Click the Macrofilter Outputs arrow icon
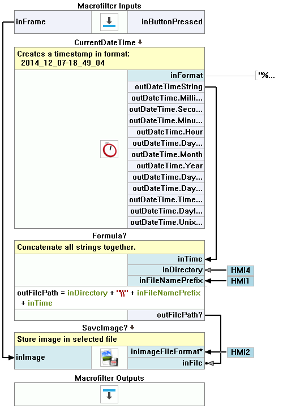The width and height of the screenshot is (283, 409). tap(109, 394)
